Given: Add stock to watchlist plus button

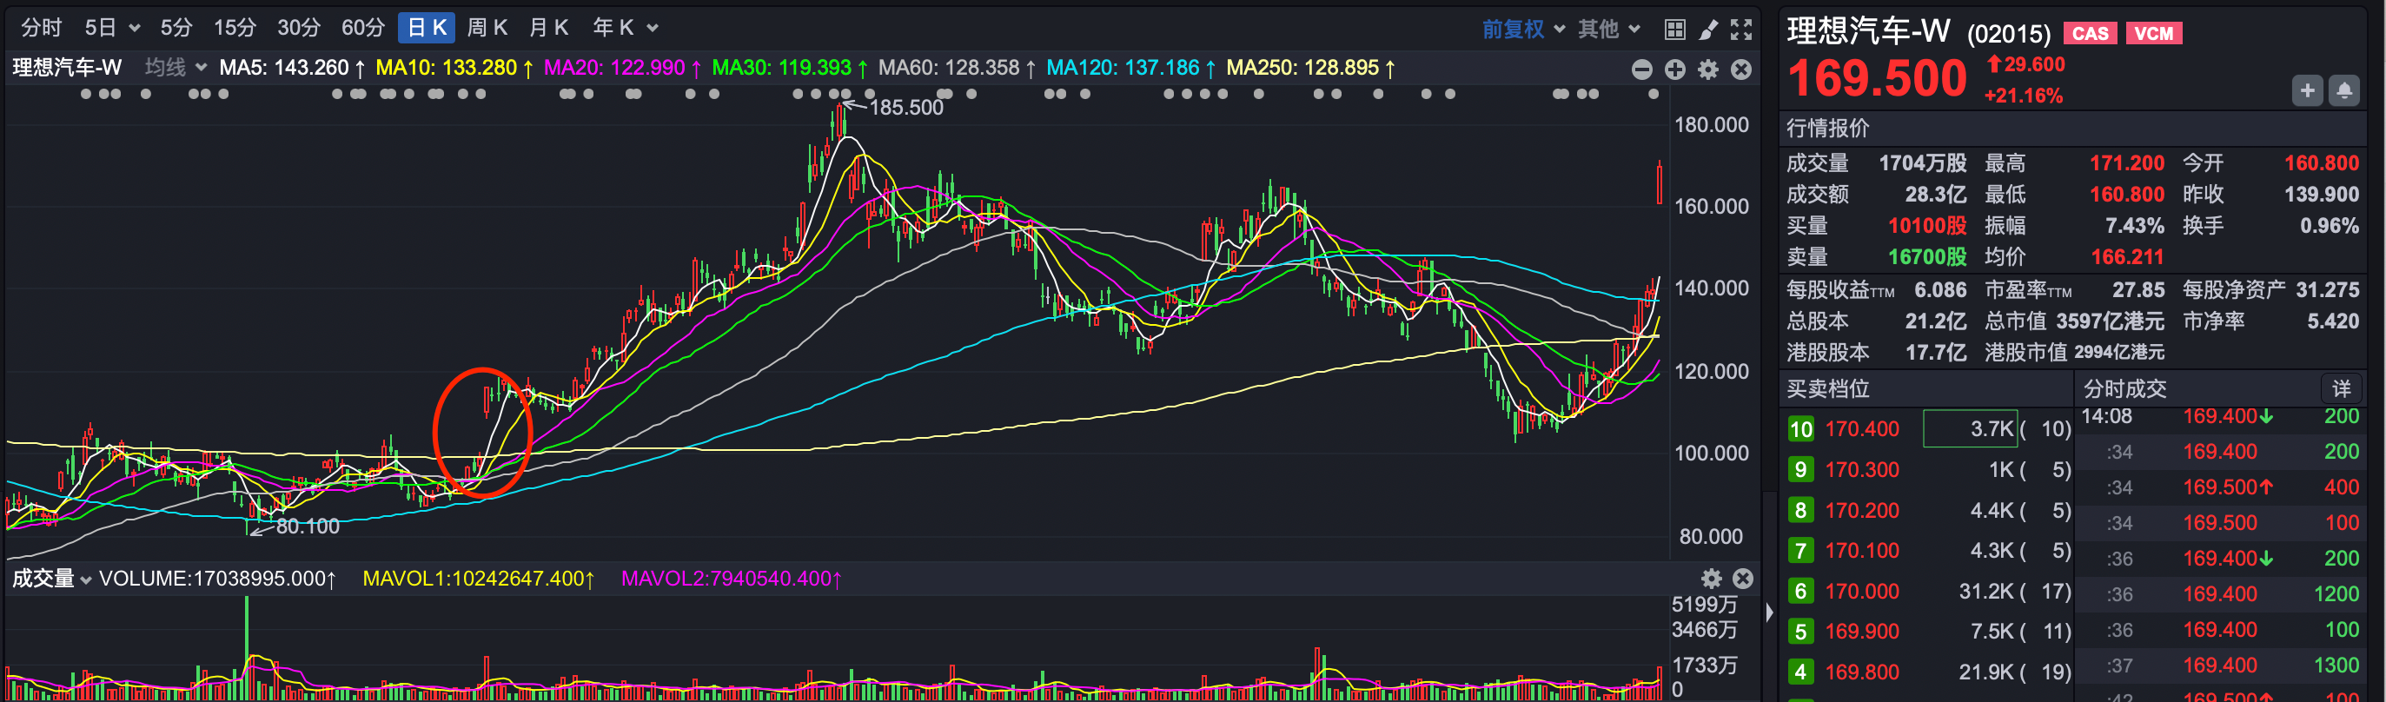Looking at the screenshot, I should point(2307,90).
